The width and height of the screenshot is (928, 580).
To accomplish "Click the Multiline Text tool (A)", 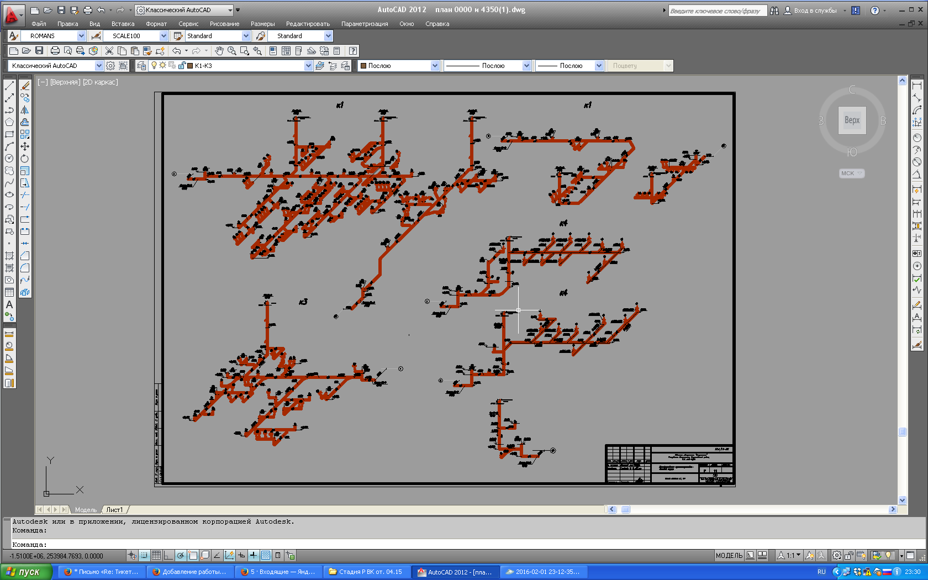I will click(x=9, y=304).
